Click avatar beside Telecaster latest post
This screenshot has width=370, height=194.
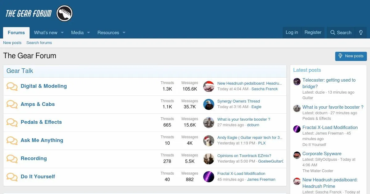pos(297,82)
